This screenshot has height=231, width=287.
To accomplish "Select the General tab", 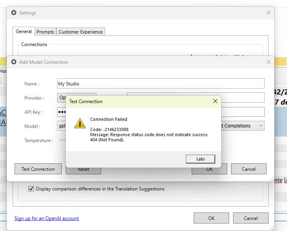I will [24, 31].
